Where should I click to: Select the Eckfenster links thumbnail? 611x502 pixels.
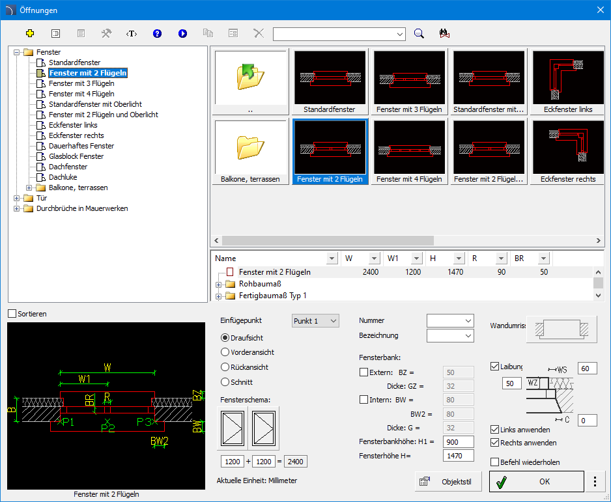point(568,81)
